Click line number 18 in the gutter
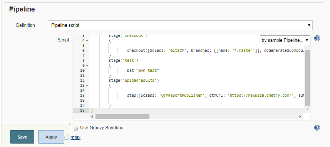 (x=82, y=110)
